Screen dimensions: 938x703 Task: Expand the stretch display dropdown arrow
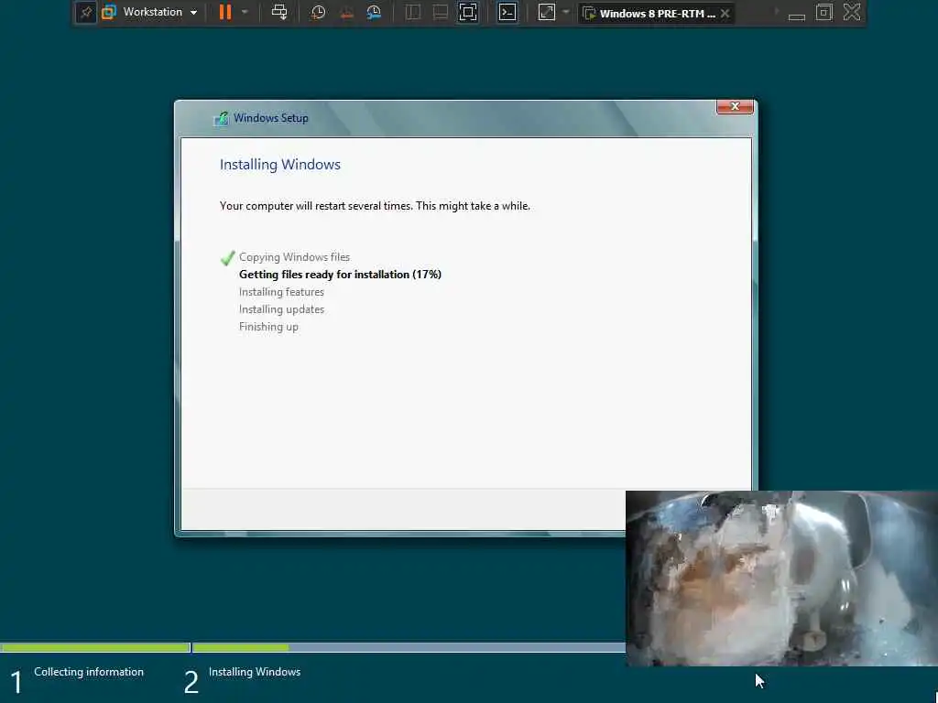[x=566, y=12]
